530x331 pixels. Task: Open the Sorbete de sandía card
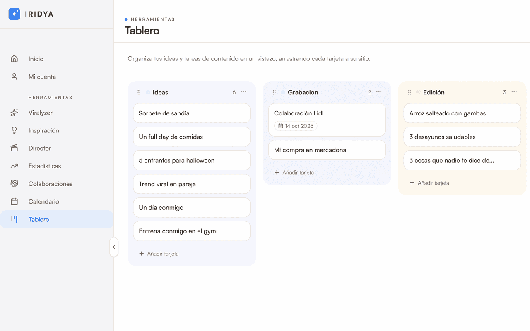pyautogui.click(x=192, y=113)
